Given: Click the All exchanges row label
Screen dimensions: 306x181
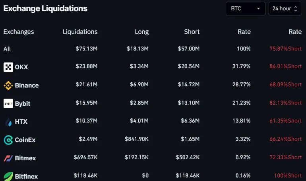Looking at the screenshot, I should [x=7, y=49].
